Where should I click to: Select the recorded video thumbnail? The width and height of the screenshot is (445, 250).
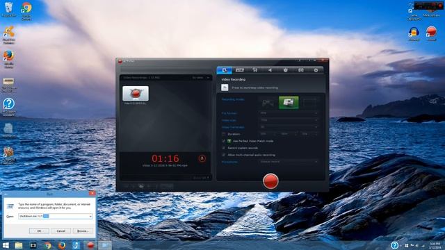tap(136, 94)
